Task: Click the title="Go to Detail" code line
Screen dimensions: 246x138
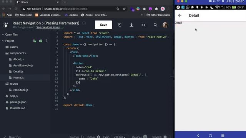Action: pyautogui.click(x=91, y=71)
